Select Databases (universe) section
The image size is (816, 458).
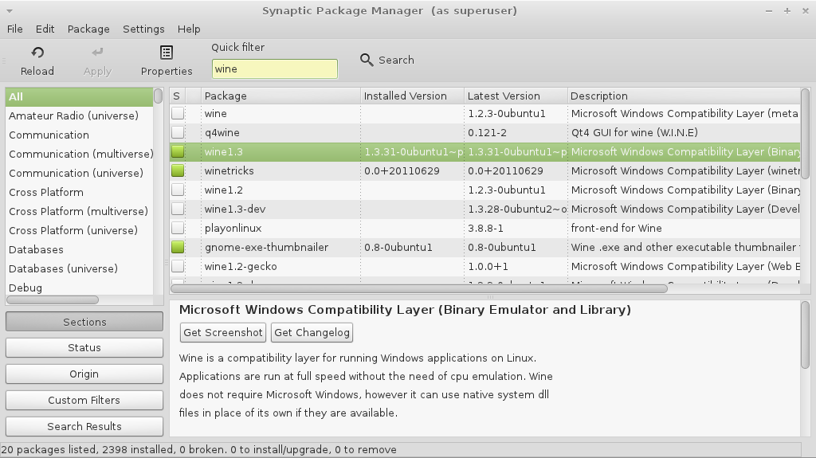click(x=79, y=268)
